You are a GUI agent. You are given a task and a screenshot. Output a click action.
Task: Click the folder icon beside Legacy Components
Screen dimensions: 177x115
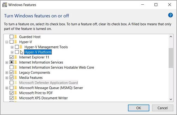click(x=16, y=73)
